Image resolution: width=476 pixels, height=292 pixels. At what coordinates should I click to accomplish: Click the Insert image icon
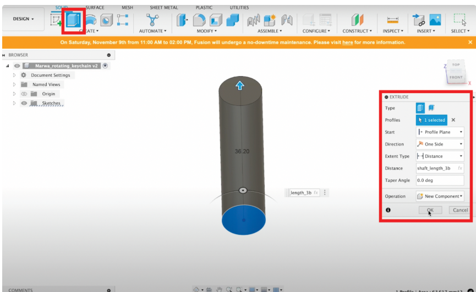(435, 20)
